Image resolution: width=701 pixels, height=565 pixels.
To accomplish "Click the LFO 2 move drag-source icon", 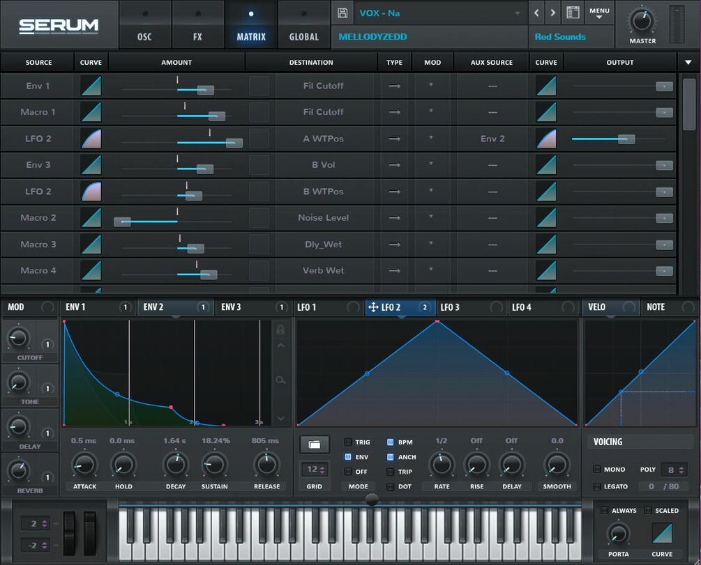I will (373, 307).
